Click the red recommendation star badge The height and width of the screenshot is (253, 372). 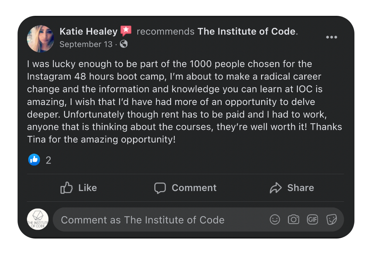click(x=126, y=31)
